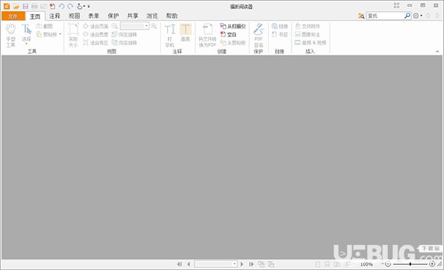Activate the Highlight (高亮) tool
This screenshot has width=444, height=270.
(186, 33)
